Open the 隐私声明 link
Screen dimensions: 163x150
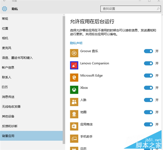coord(76,43)
